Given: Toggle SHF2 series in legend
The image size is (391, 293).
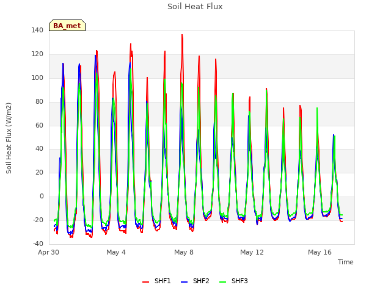Looking at the screenshot, I should point(195,281).
